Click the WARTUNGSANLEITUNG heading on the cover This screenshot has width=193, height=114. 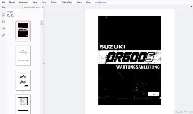point(138,67)
